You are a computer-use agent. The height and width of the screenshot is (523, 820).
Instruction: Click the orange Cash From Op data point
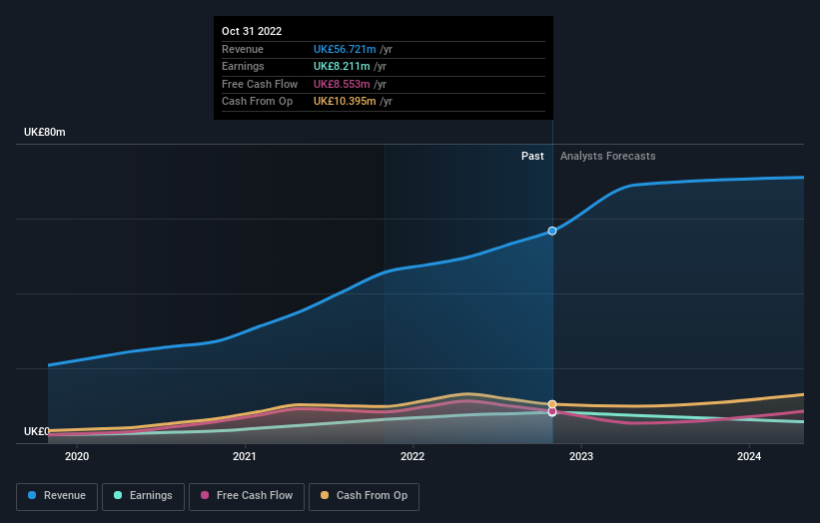pos(552,404)
